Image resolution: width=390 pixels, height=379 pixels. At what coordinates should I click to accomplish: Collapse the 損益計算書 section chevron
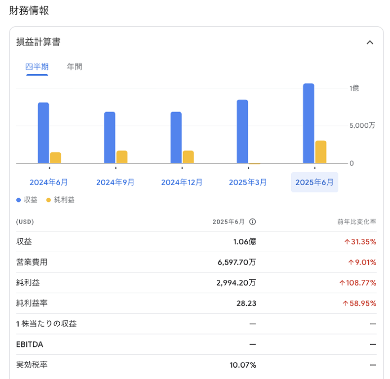[370, 42]
